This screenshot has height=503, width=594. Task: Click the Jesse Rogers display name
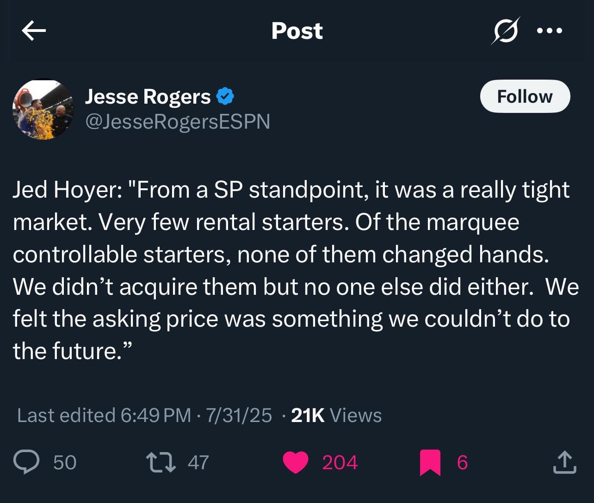(x=148, y=97)
